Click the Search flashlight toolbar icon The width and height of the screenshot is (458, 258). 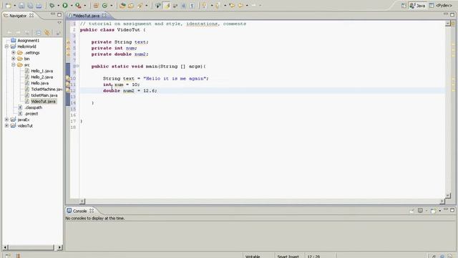(x=140, y=5)
